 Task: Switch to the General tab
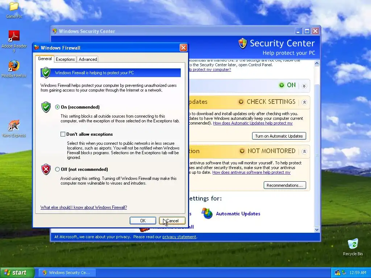(x=45, y=59)
